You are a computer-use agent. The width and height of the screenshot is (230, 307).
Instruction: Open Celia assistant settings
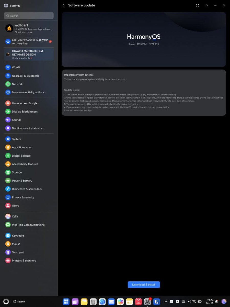click(29, 216)
